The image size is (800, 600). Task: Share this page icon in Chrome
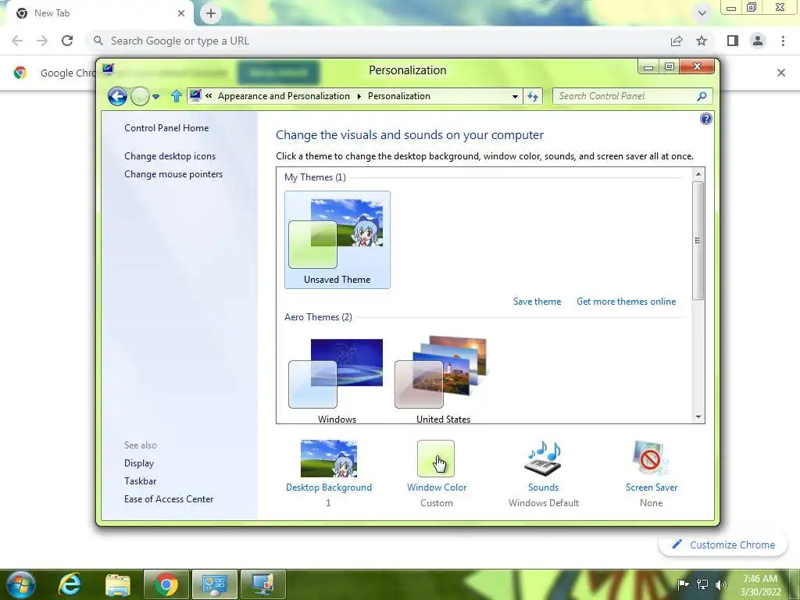[x=677, y=41]
